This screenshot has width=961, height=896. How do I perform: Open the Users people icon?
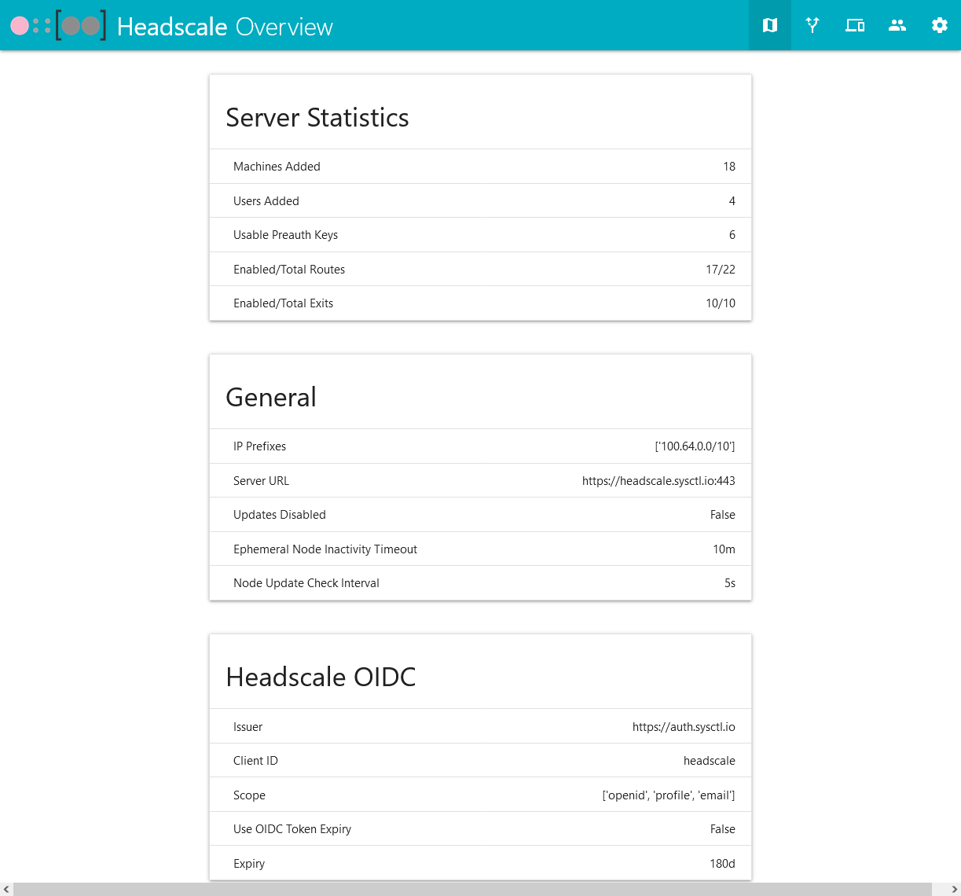point(897,25)
